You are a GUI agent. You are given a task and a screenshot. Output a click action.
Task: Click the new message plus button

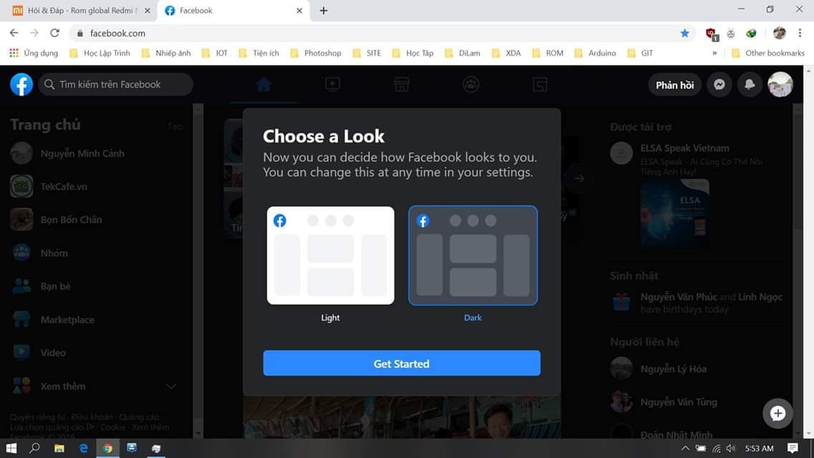click(777, 414)
